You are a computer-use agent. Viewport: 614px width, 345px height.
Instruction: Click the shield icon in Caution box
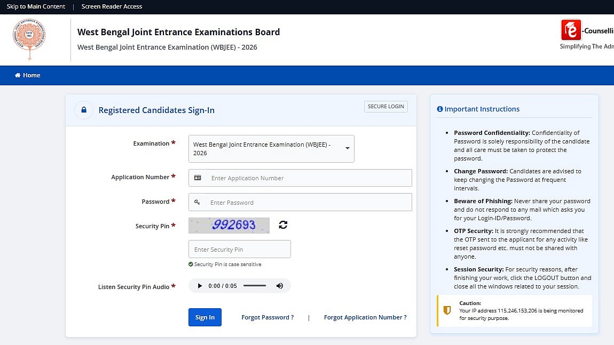click(447, 310)
